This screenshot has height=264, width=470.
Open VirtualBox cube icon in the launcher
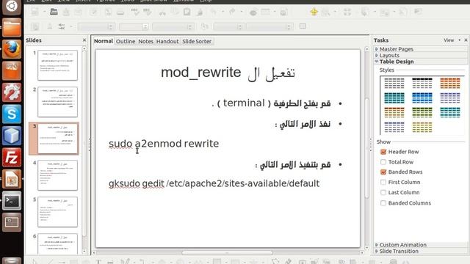point(12,136)
